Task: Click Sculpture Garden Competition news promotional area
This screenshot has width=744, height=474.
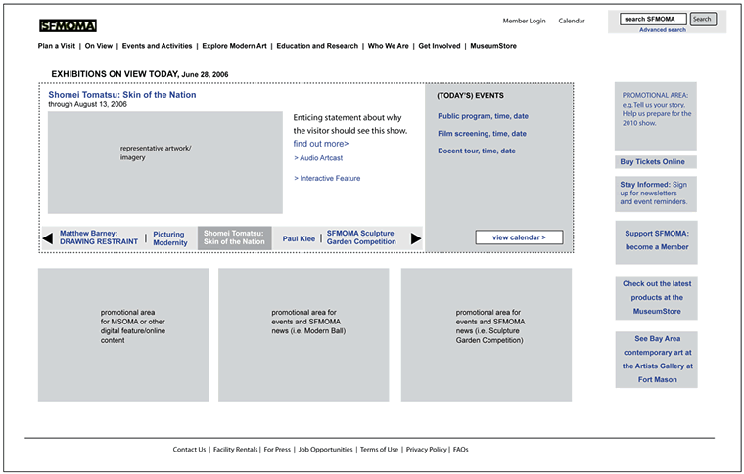Action: point(487,335)
